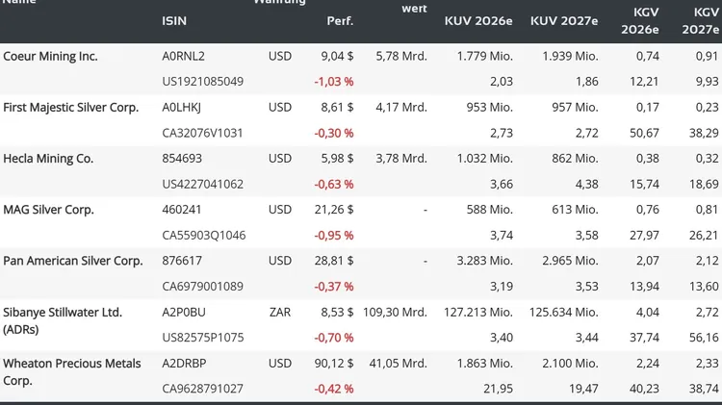The width and height of the screenshot is (722, 405).
Task: Click Hecla price 5,98 $
Action: 337,159
